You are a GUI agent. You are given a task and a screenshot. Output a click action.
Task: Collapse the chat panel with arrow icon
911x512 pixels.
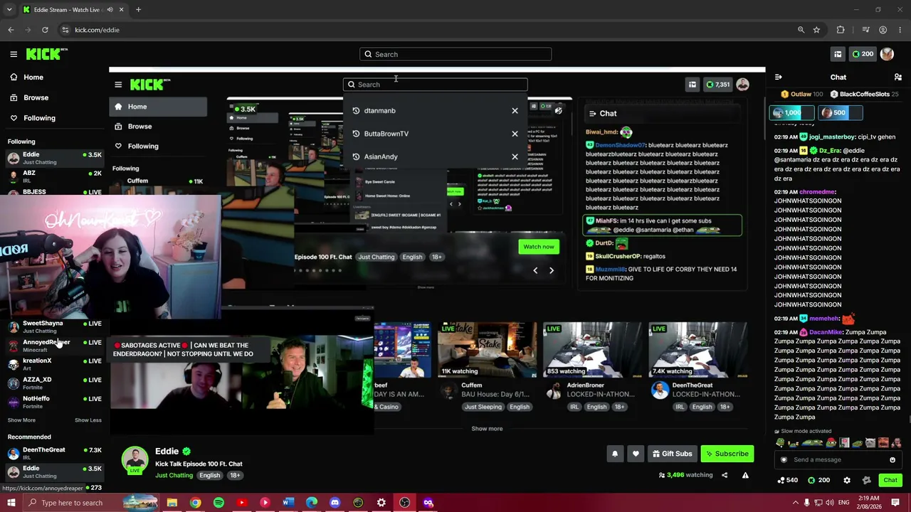pos(779,77)
